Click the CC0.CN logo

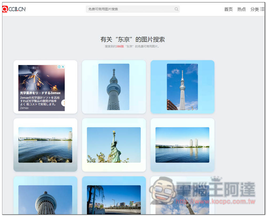point(14,9)
